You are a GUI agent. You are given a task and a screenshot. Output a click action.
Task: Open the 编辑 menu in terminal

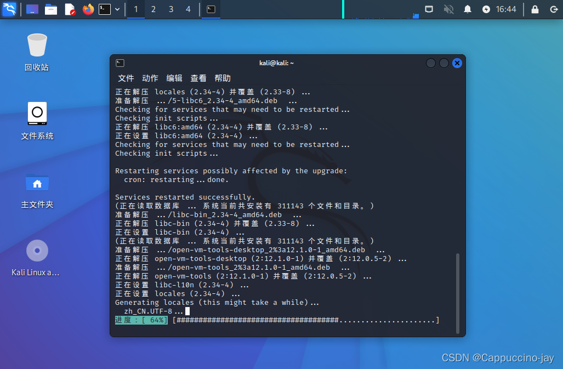coord(174,78)
